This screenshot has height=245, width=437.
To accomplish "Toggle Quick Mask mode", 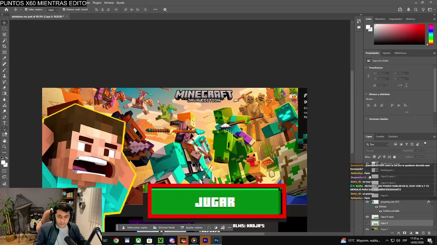I will [x=4, y=171].
